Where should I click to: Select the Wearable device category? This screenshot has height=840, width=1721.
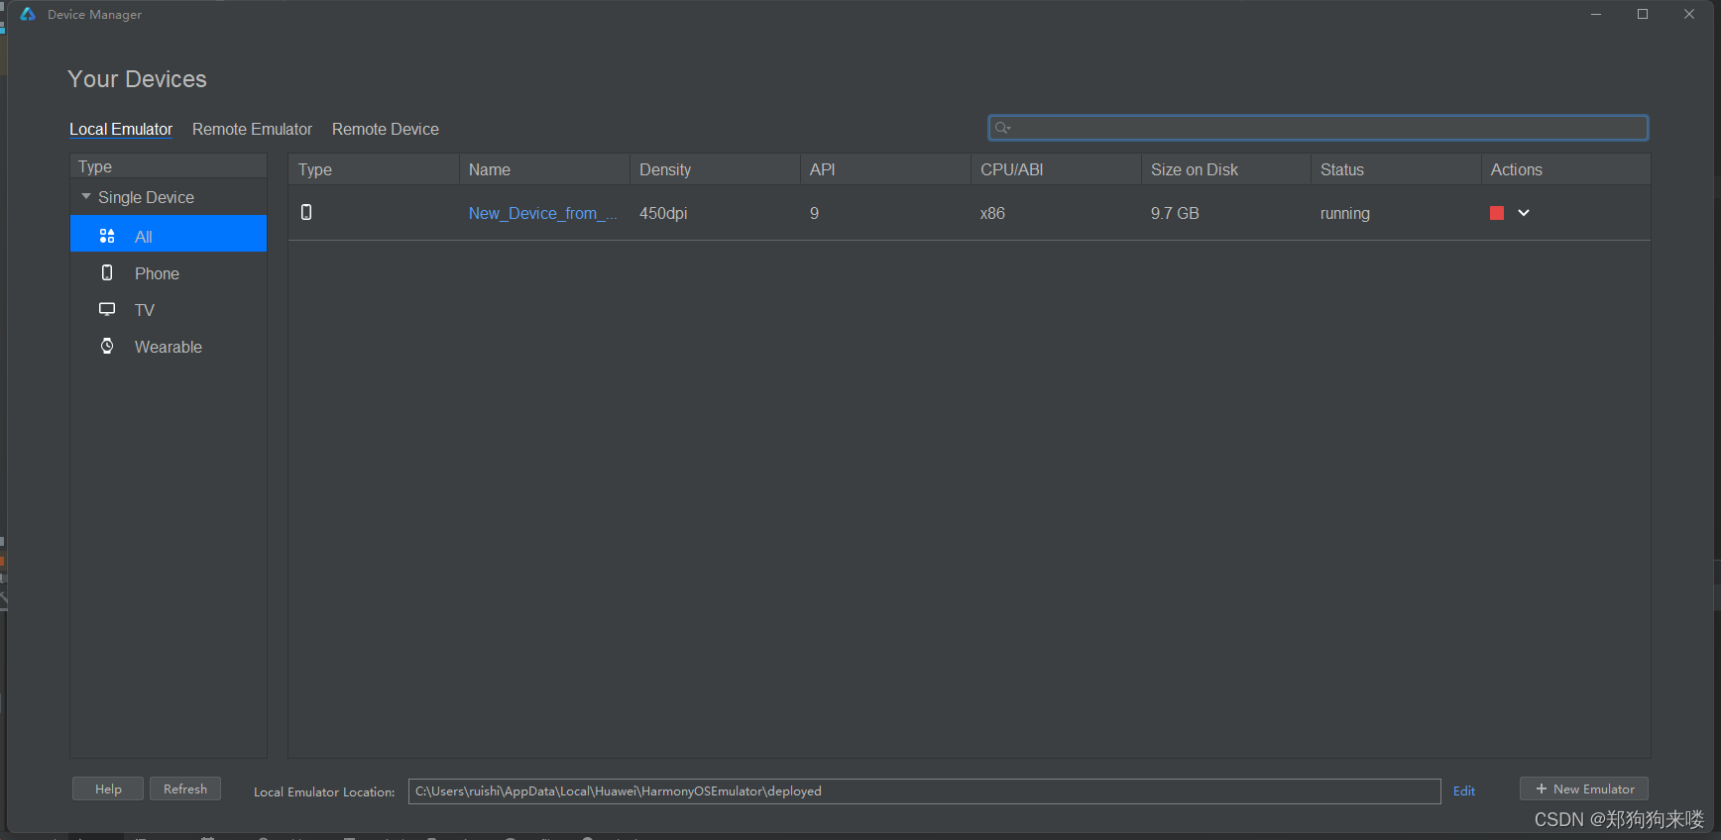click(169, 347)
